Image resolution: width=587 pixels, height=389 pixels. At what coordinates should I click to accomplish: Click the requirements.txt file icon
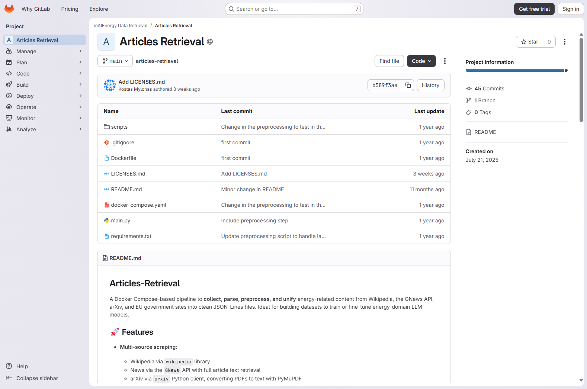point(107,236)
